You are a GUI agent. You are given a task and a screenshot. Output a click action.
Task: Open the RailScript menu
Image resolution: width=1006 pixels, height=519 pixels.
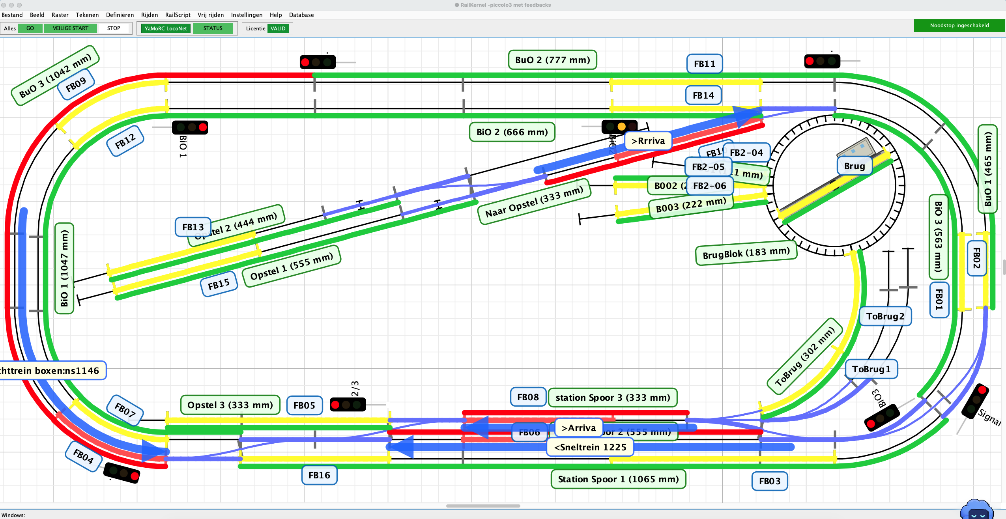pyautogui.click(x=178, y=15)
